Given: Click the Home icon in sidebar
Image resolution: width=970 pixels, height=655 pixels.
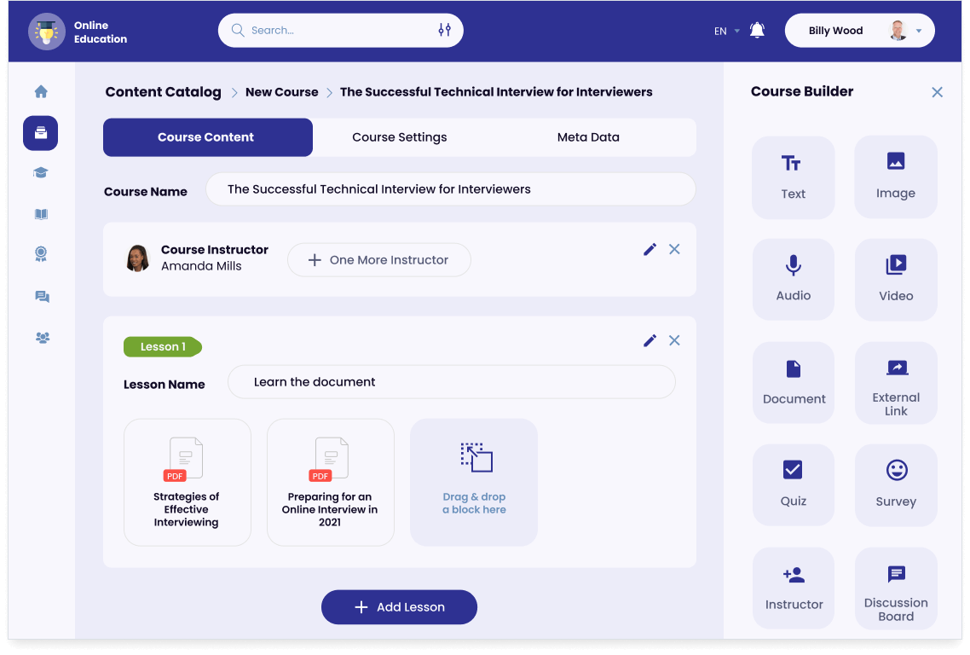Looking at the screenshot, I should 41,92.
